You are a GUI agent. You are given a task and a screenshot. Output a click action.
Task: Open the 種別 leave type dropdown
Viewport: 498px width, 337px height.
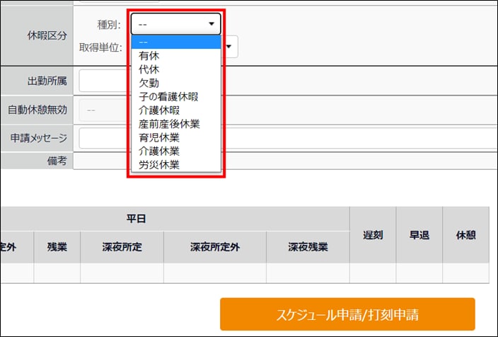pos(175,24)
